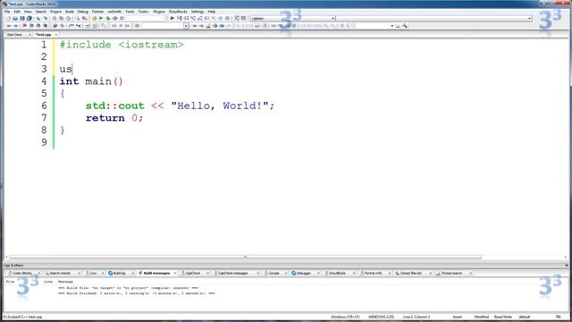
Task: Click the Save file toolbar icon
Action: point(22,18)
